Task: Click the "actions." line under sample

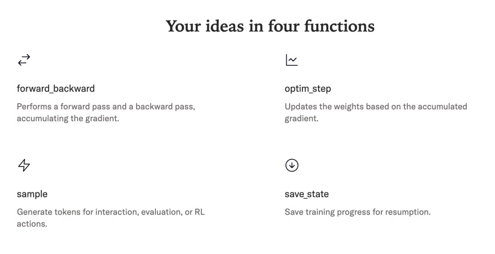Action: (32, 225)
